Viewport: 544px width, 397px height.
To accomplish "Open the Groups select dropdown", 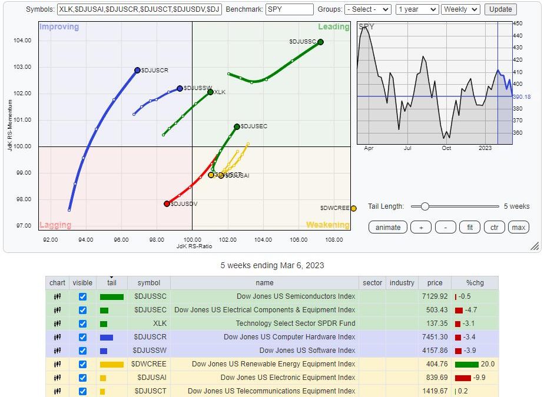I will tap(368, 9).
